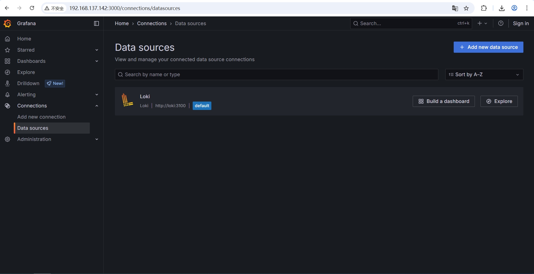
Task: Open the help question mark icon
Action: tap(501, 23)
